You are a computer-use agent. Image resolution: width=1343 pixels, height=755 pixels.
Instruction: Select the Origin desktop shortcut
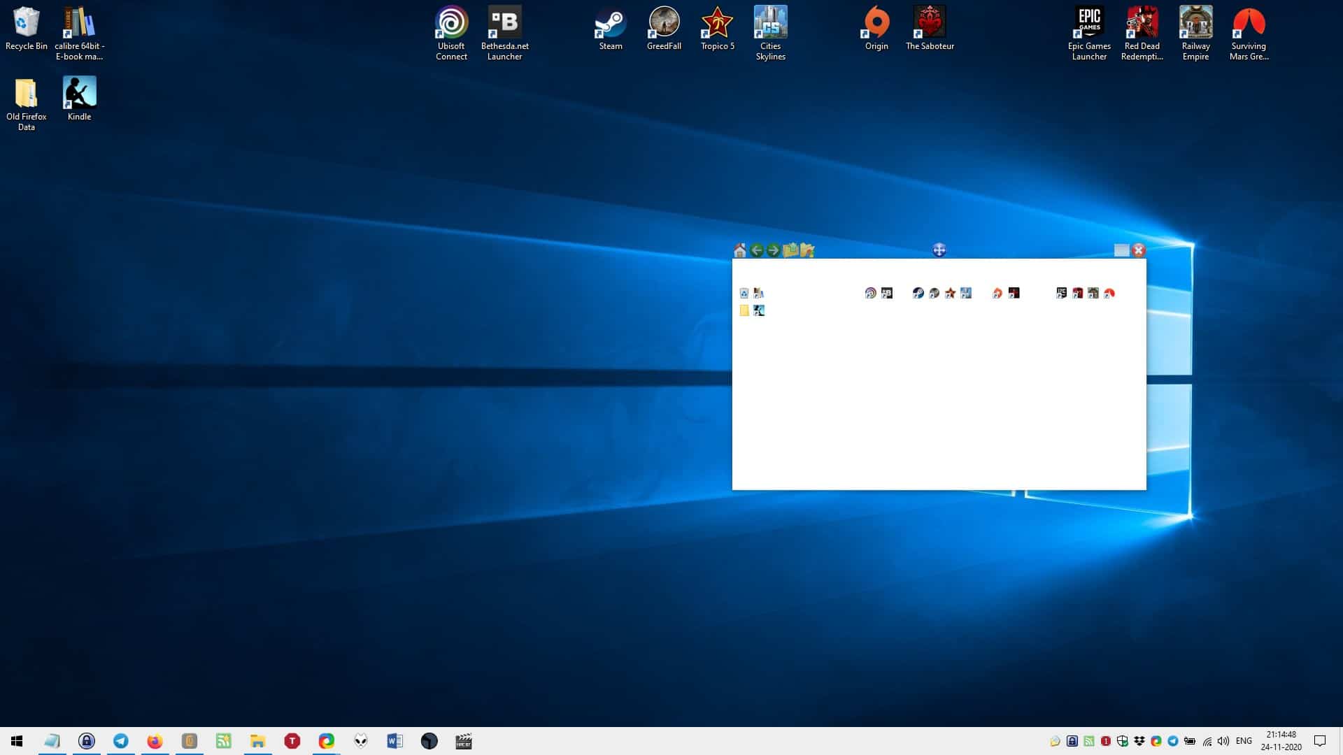876,29
